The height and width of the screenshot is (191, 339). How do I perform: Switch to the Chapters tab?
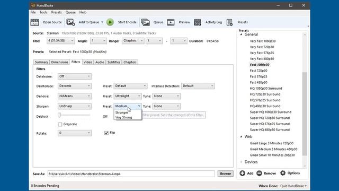tap(130, 62)
